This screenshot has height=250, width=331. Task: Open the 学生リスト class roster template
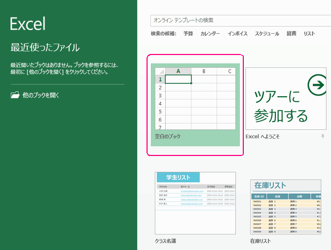point(195,203)
